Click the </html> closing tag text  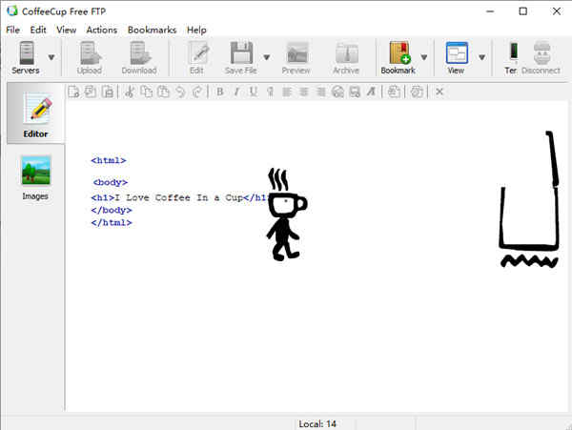coord(112,222)
